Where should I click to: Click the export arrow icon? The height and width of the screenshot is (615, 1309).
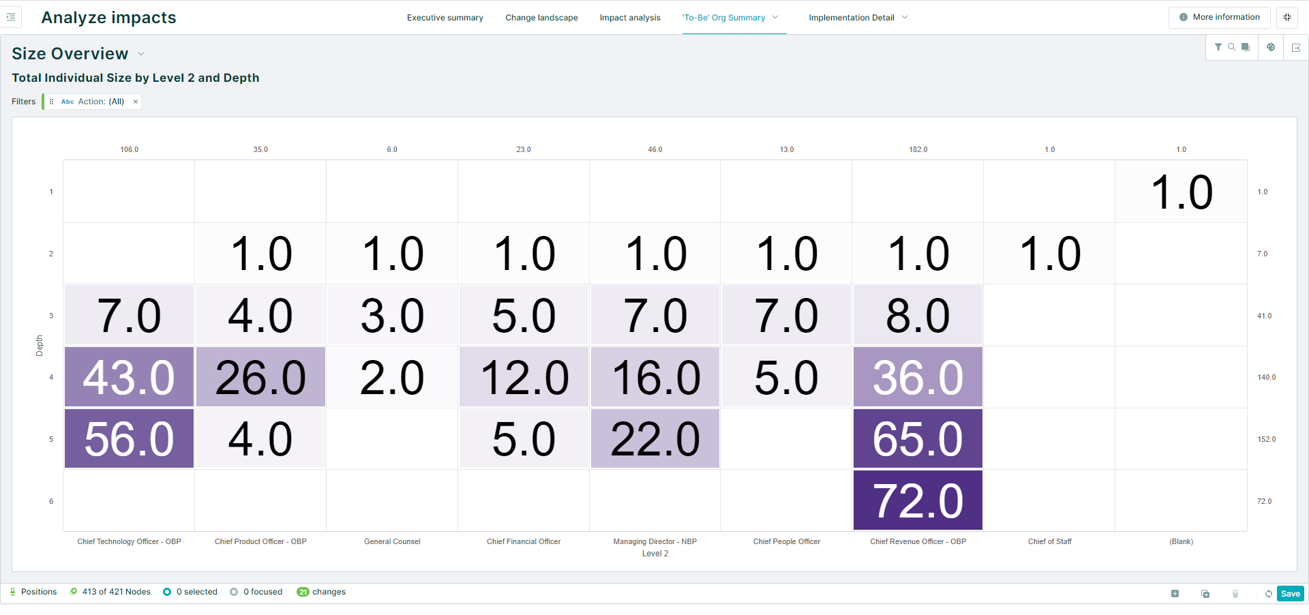[1296, 47]
